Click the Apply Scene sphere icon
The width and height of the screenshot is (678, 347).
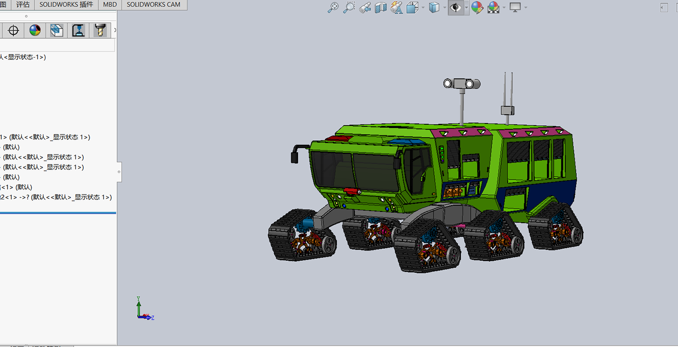click(x=493, y=8)
